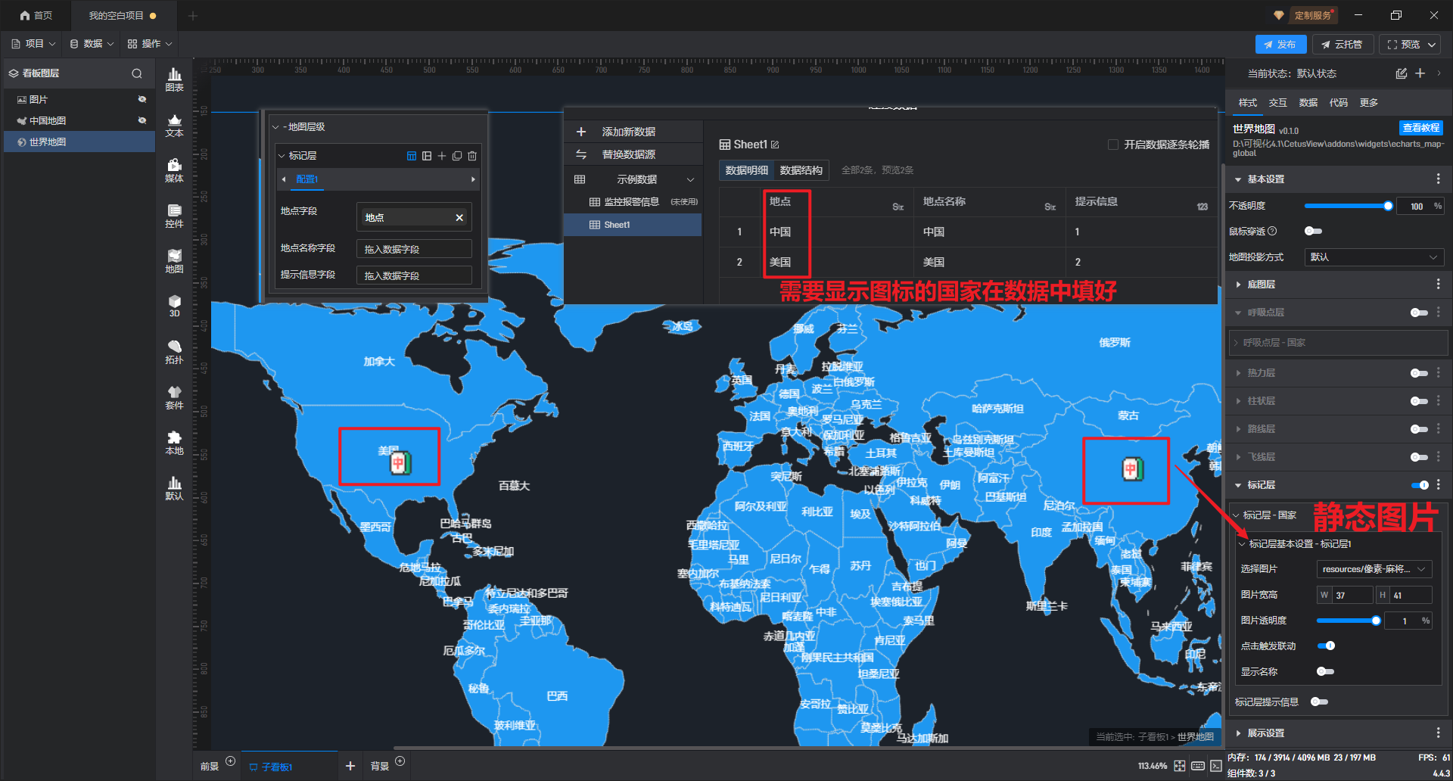Open the 预览 dropdown arrow

coord(1432,45)
